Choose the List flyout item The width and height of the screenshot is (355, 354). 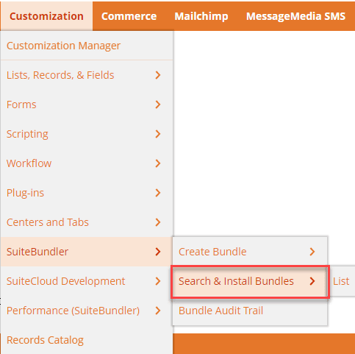pos(342,281)
